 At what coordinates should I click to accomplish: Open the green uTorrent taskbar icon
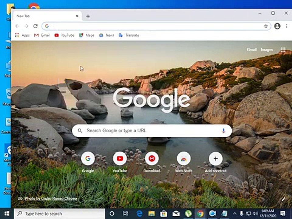(188, 214)
